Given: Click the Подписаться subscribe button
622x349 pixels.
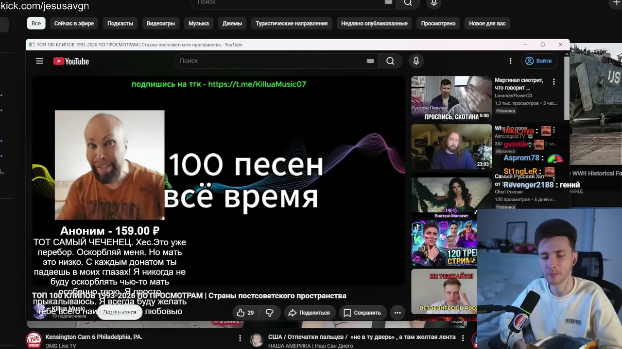Looking at the screenshot, I should point(120,312).
